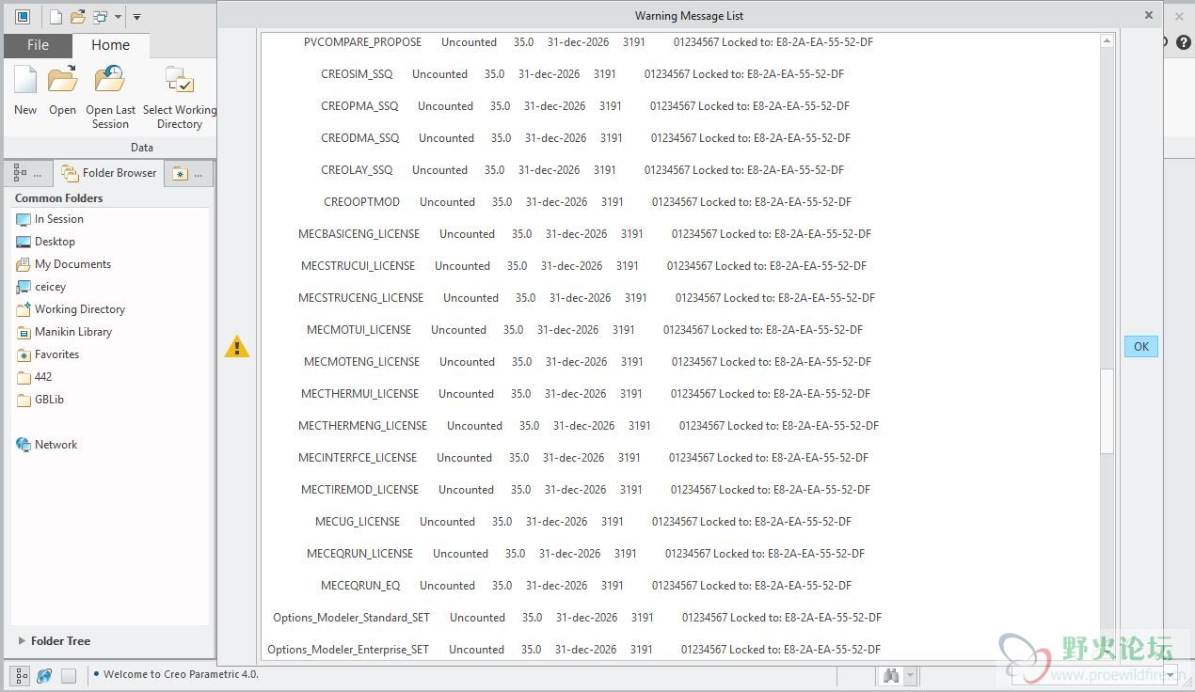Screen dimensions: 1195x692
Task: Click MECSTRUCUI_LICENSE entry
Action: (x=583, y=266)
